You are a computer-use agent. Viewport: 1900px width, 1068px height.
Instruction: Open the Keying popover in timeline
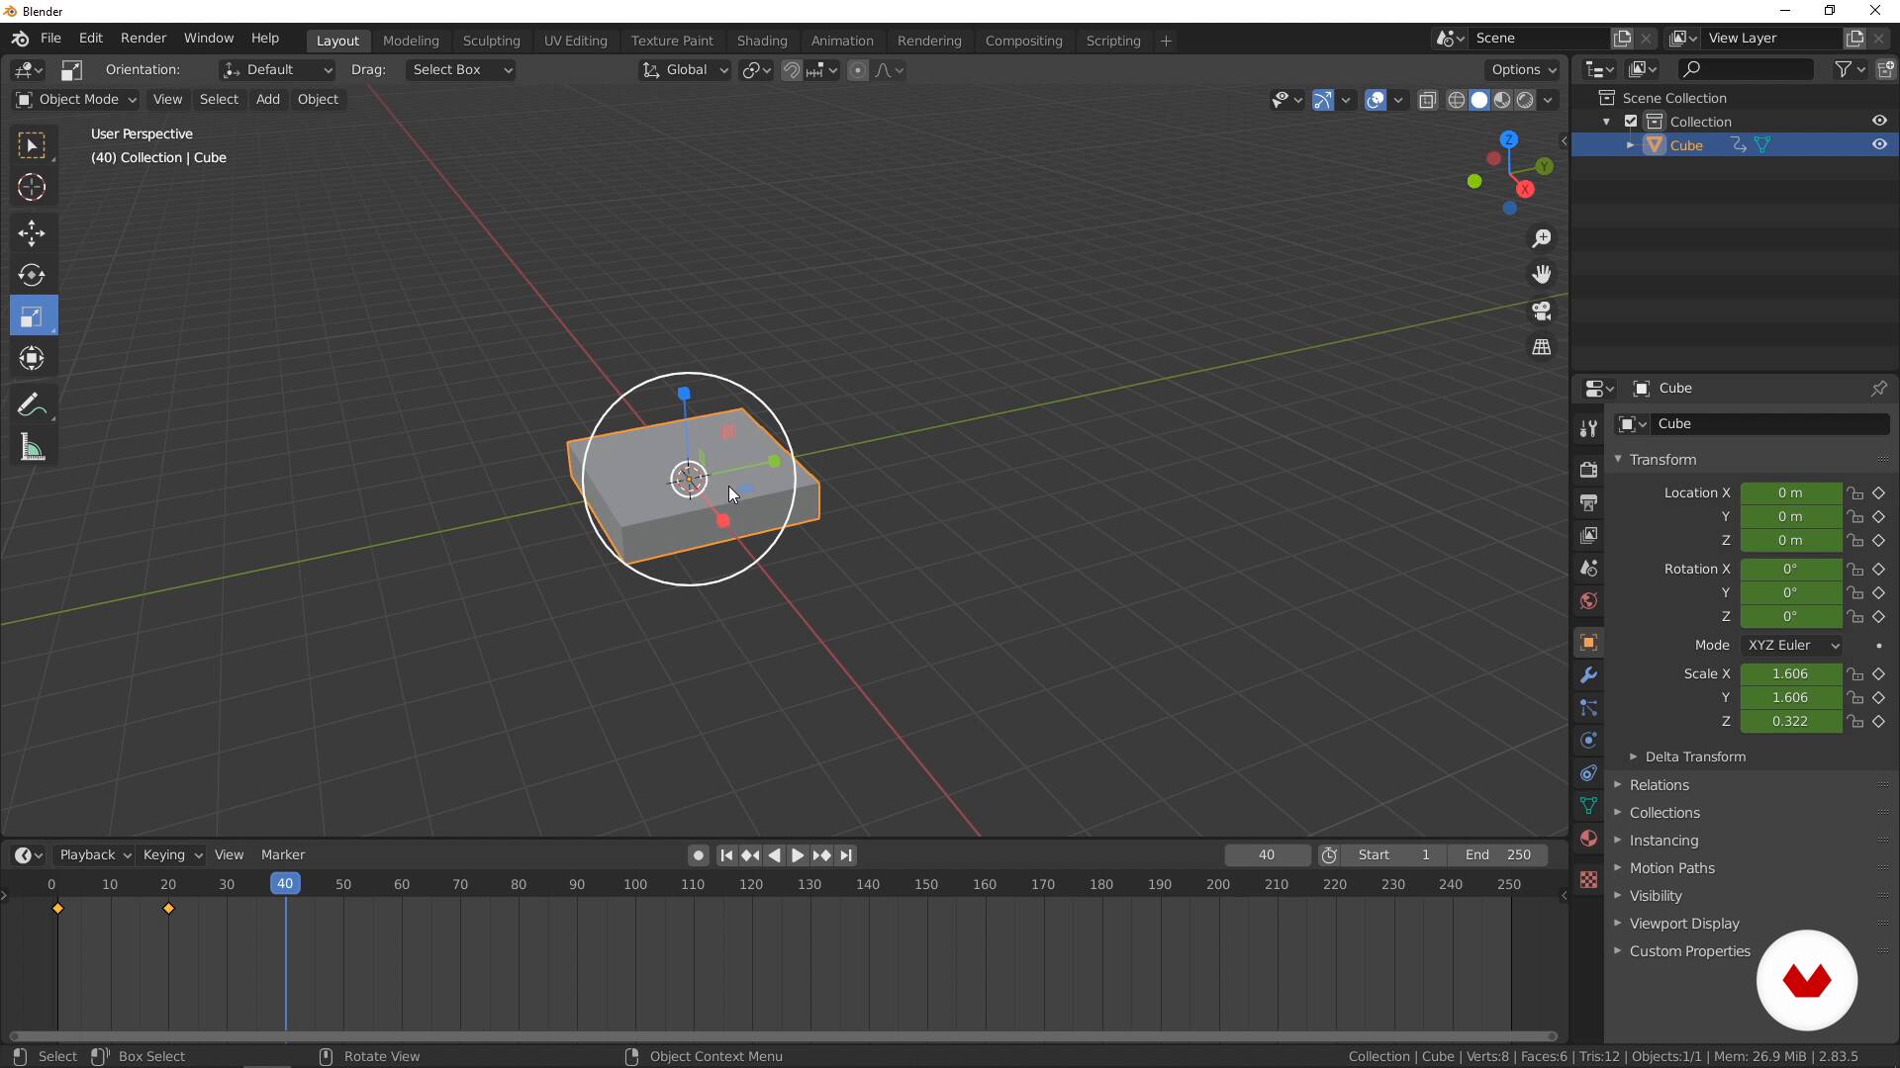[x=172, y=855]
